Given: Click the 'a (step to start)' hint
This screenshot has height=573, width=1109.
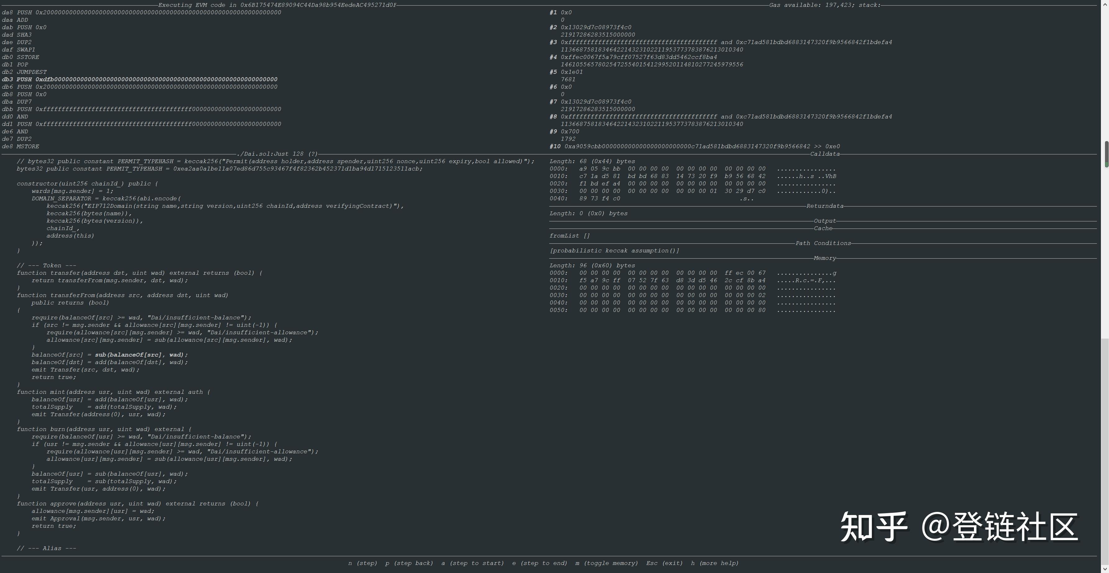Looking at the screenshot, I should (472, 563).
